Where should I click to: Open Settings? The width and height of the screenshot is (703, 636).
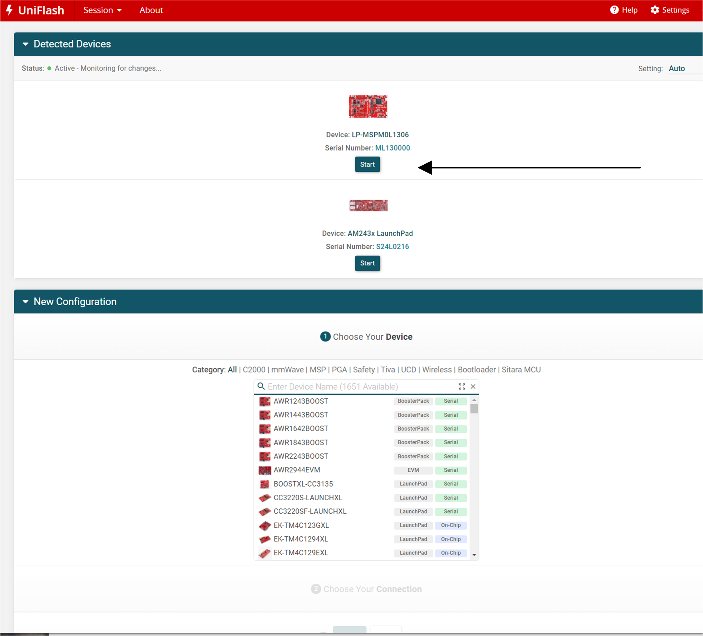point(670,10)
